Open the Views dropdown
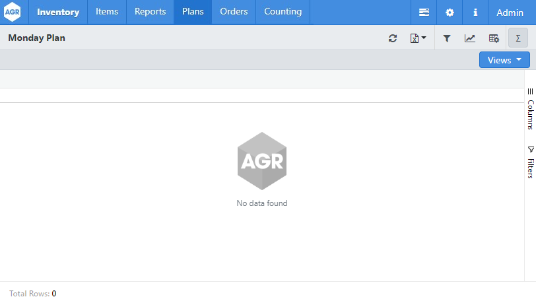This screenshot has height=301, width=536. point(504,60)
